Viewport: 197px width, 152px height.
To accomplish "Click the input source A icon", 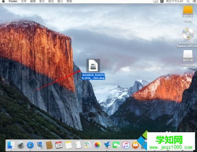I will tap(162, 1).
